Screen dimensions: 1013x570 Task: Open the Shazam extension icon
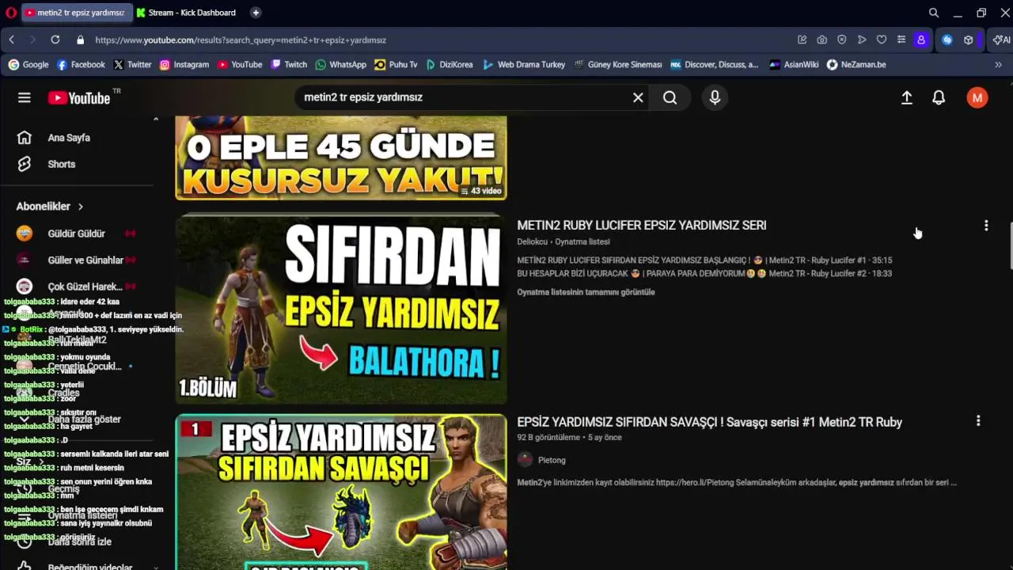(947, 40)
